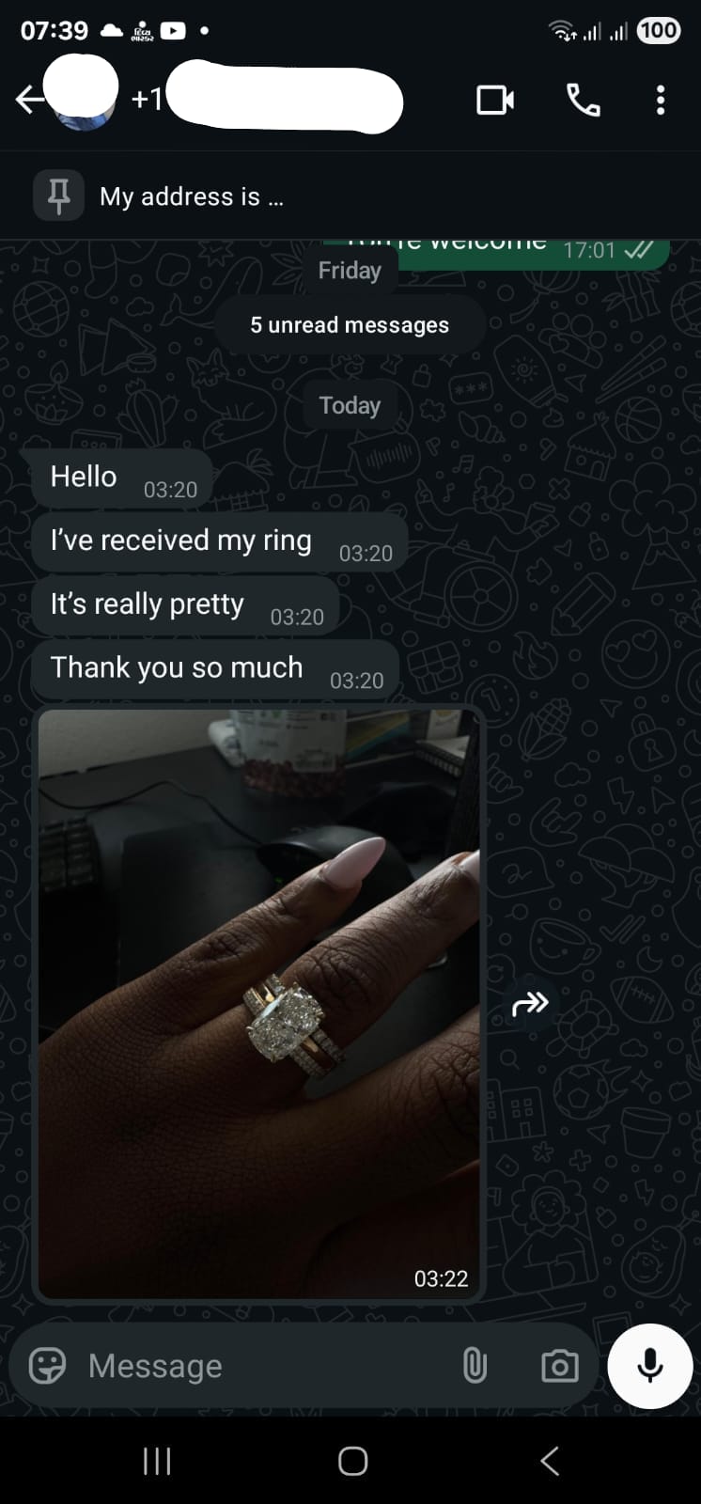Open the attachment paperclip menu

point(475,1365)
